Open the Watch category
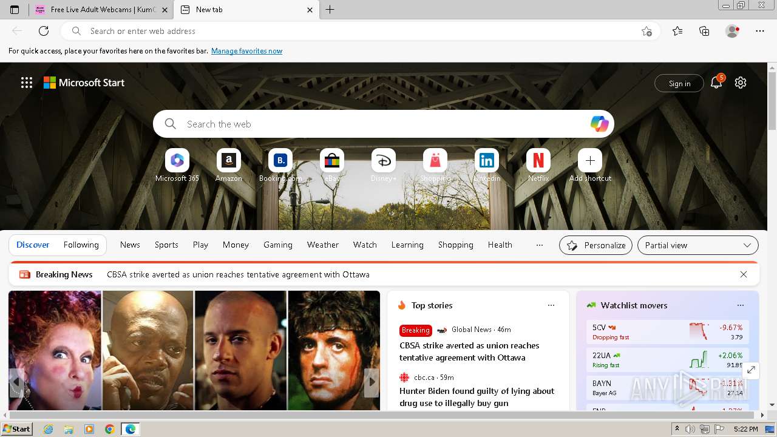Viewport: 777px width, 437px height. (365, 245)
